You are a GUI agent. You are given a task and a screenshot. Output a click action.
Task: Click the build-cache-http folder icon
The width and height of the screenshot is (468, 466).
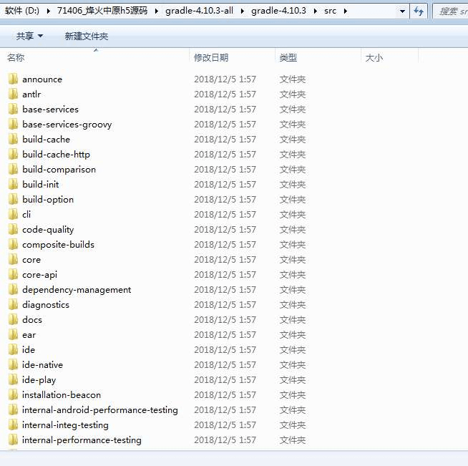click(x=13, y=155)
